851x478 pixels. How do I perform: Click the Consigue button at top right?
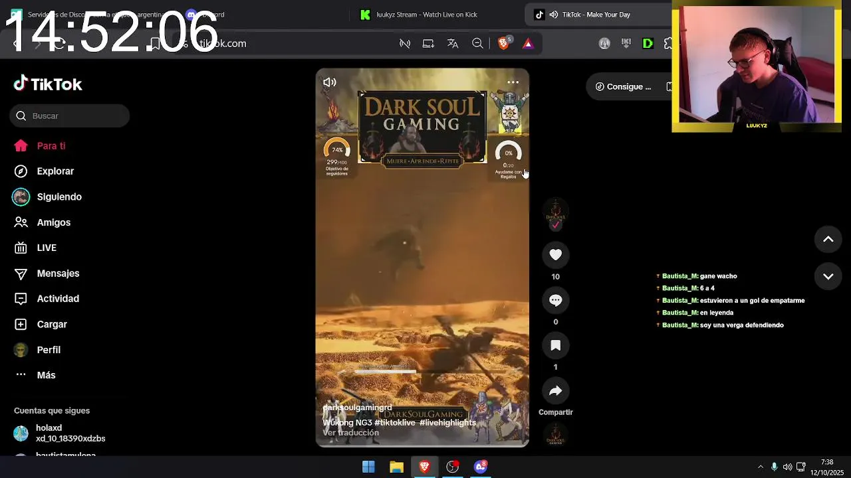pyautogui.click(x=624, y=86)
